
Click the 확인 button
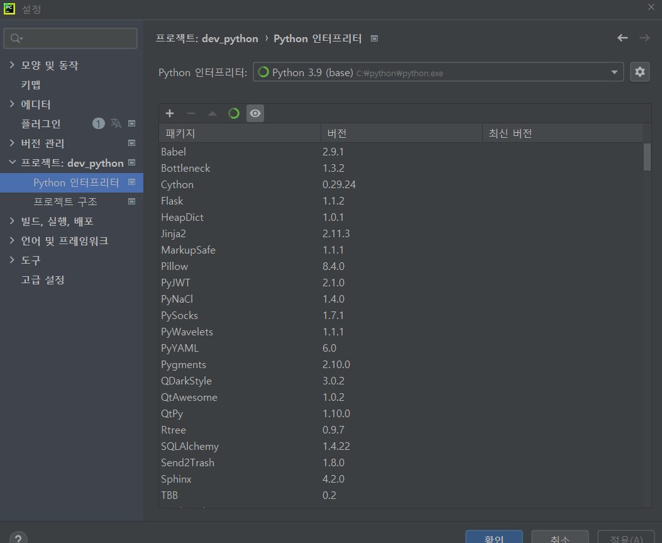(x=494, y=537)
